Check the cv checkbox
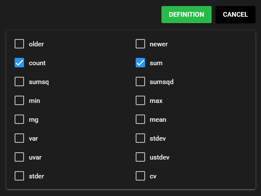This screenshot has width=261, height=196. click(x=140, y=176)
